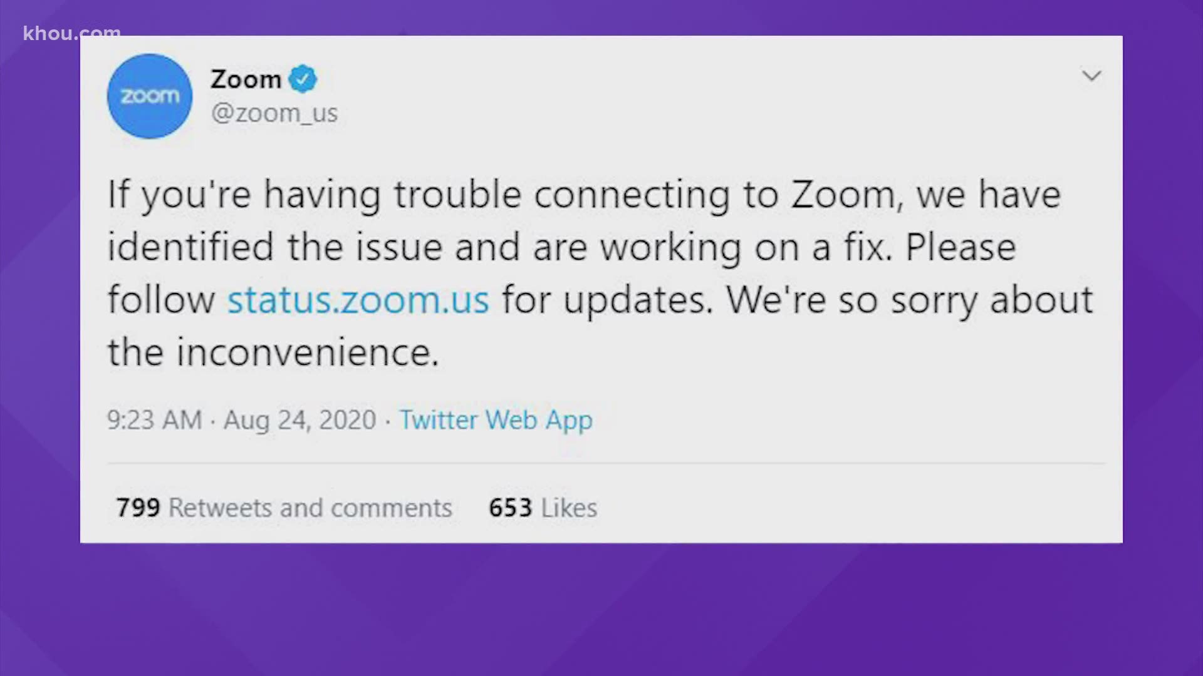Open the Zoom display name profile
1203x676 pixels.
[246, 79]
